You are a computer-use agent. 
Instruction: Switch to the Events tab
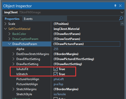pos(28,19)
